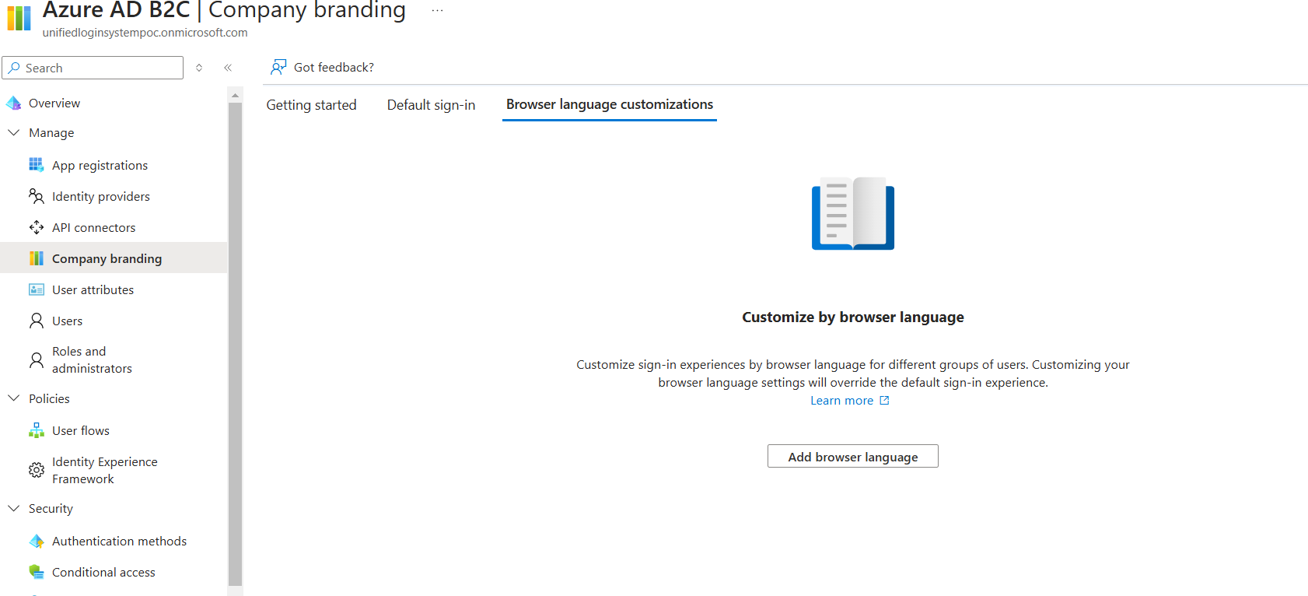Switch to the Default sign-in tab
The height and width of the screenshot is (596, 1308).
[x=431, y=105]
